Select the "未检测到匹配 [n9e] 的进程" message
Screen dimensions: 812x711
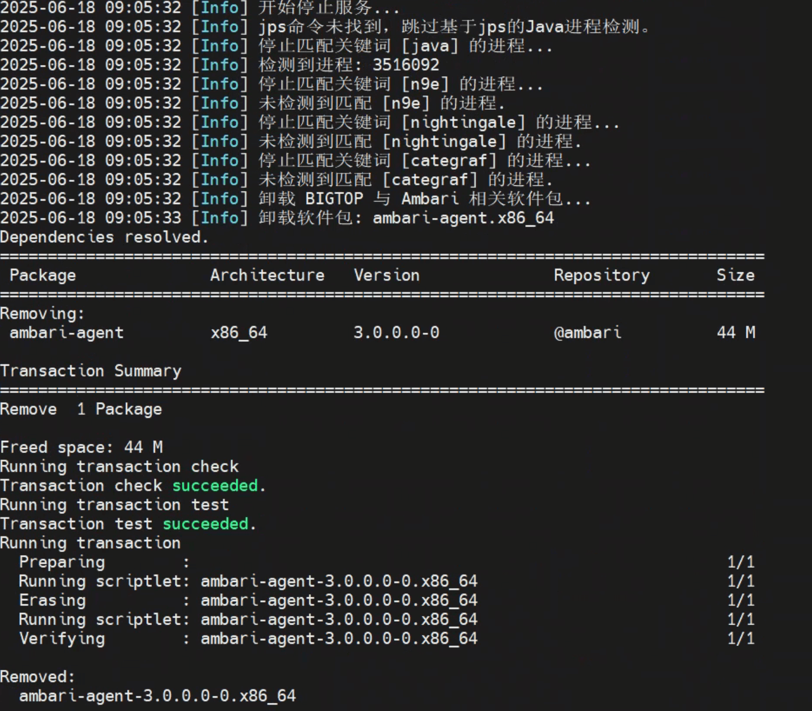[x=382, y=104]
